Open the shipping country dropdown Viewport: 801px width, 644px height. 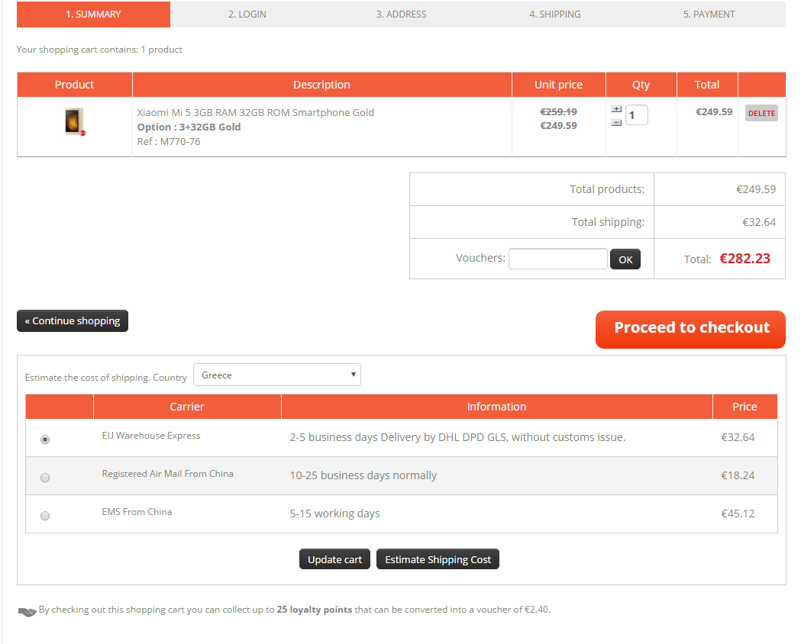(x=276, y=375)
